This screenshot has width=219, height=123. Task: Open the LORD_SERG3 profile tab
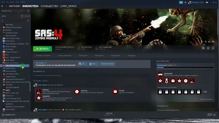tap(68, 6)
